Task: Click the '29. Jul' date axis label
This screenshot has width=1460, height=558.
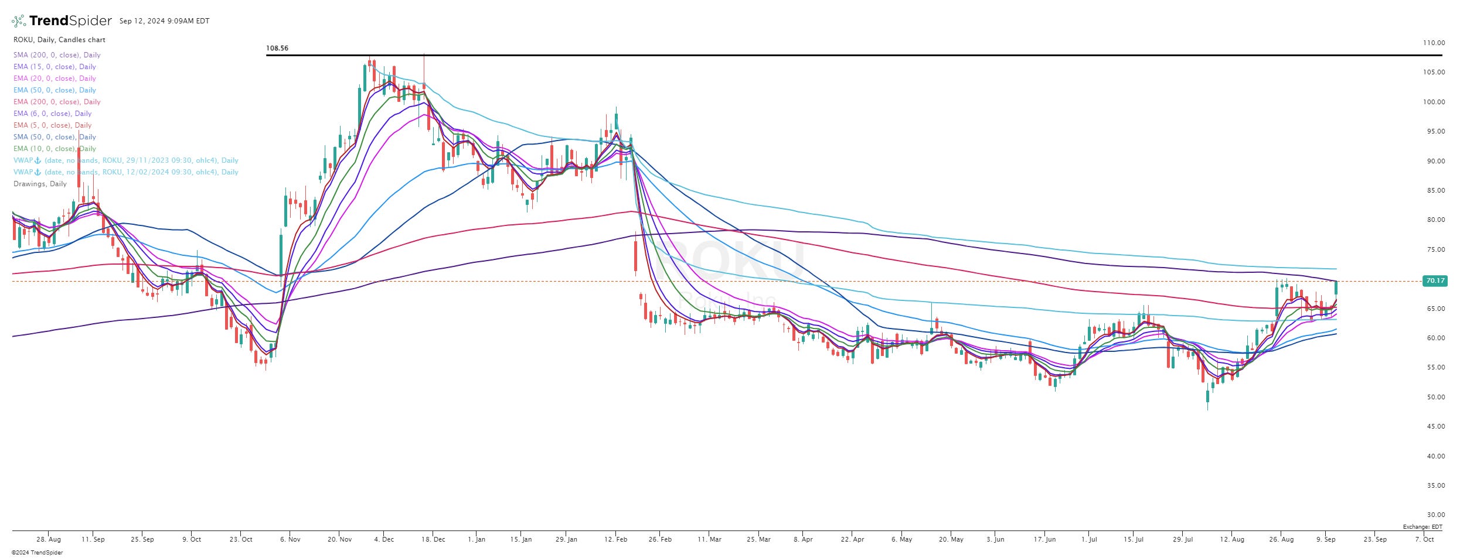Action: pyautogui.click(x=1183, y=539)
